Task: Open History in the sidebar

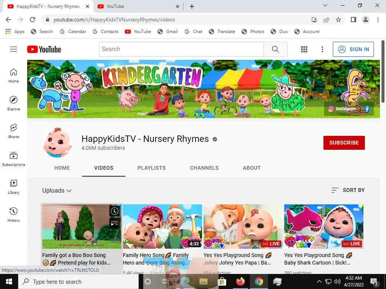Action: [14, 215]
